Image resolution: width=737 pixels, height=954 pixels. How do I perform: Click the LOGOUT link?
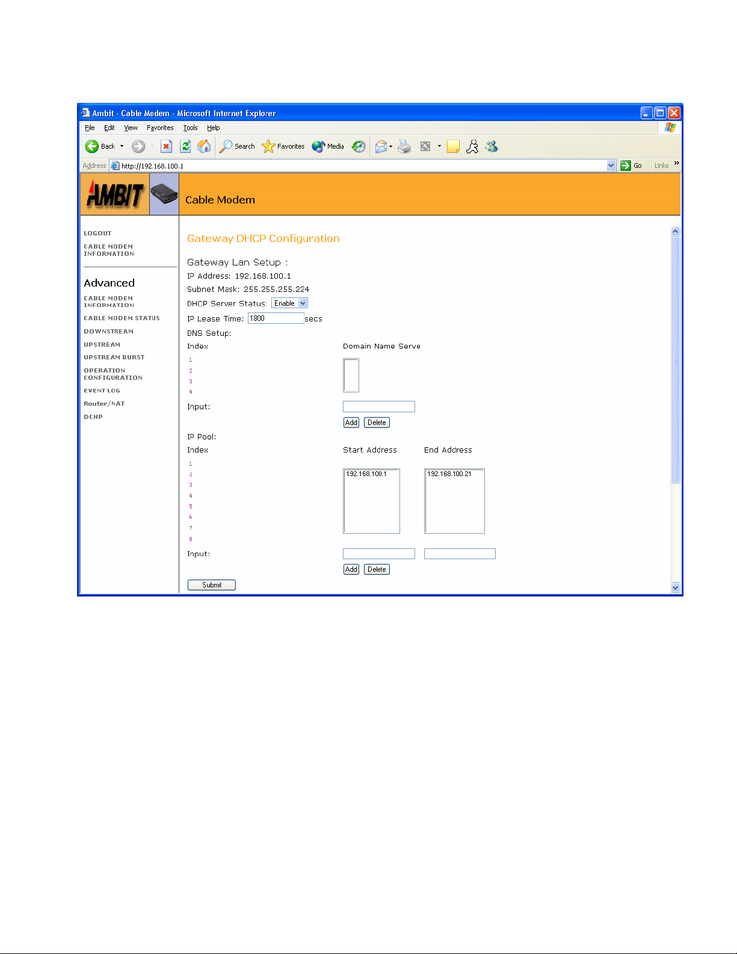(x=97, y=233)
